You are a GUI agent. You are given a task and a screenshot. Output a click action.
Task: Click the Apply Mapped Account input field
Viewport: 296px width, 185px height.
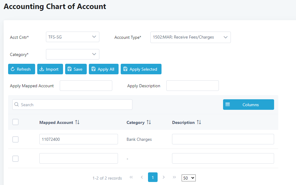click(x=86, y=86)
